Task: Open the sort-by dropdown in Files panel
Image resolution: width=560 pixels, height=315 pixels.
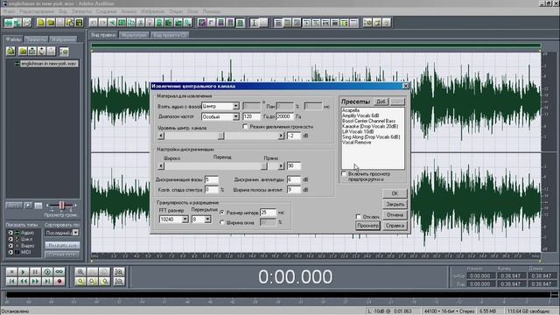Action: click(75, 233)
